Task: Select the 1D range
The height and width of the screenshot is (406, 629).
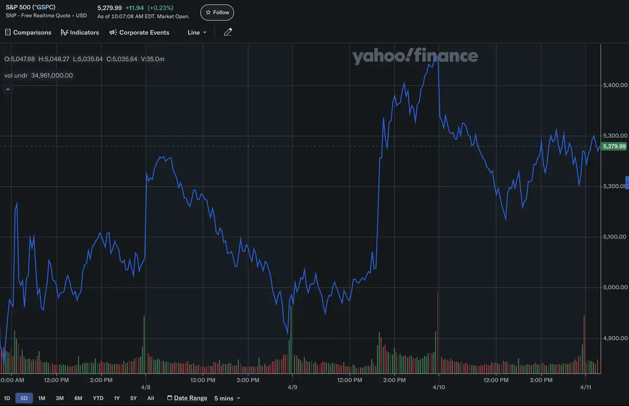Action: (x=7, y=398)
